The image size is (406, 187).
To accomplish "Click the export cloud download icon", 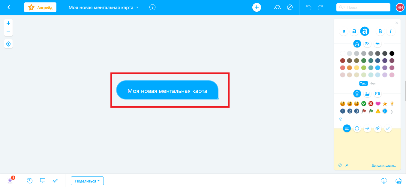I will pos(383,181).
